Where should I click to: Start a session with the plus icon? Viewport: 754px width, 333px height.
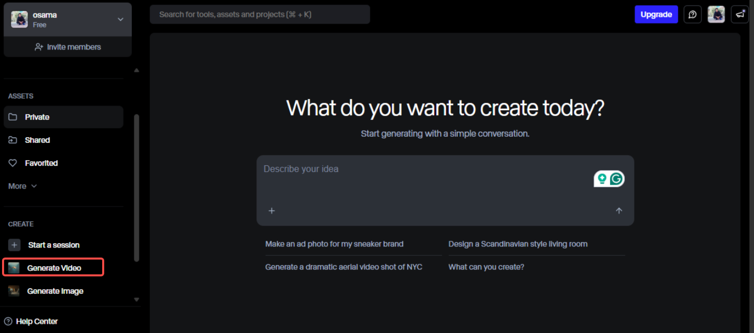coord(14,245)
